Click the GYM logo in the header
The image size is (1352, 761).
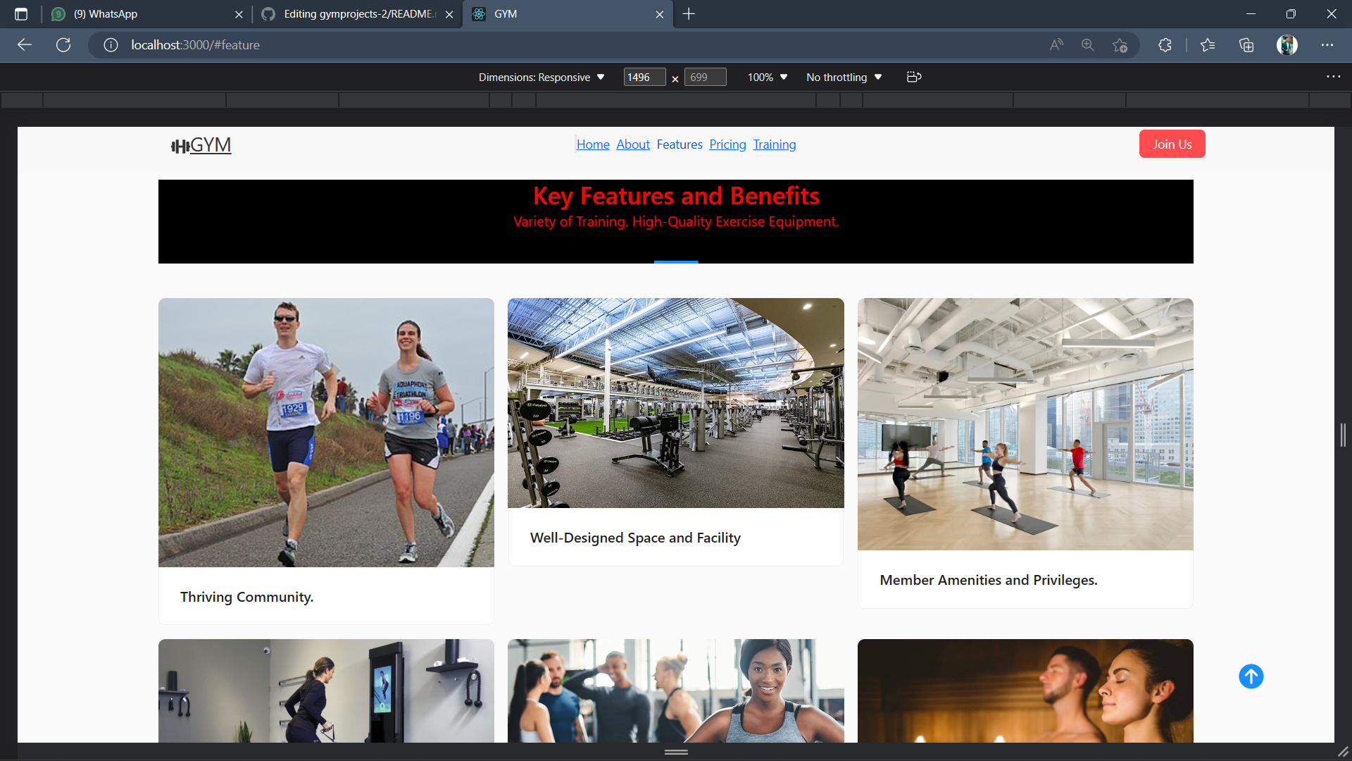(x=202, y=145)
